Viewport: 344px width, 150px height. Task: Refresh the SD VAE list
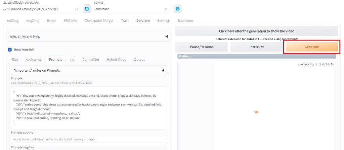pos(177,9)
